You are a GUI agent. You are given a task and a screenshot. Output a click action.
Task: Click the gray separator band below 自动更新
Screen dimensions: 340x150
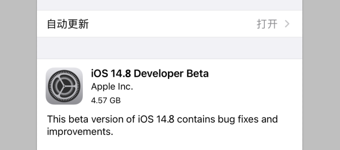(169, 48)
